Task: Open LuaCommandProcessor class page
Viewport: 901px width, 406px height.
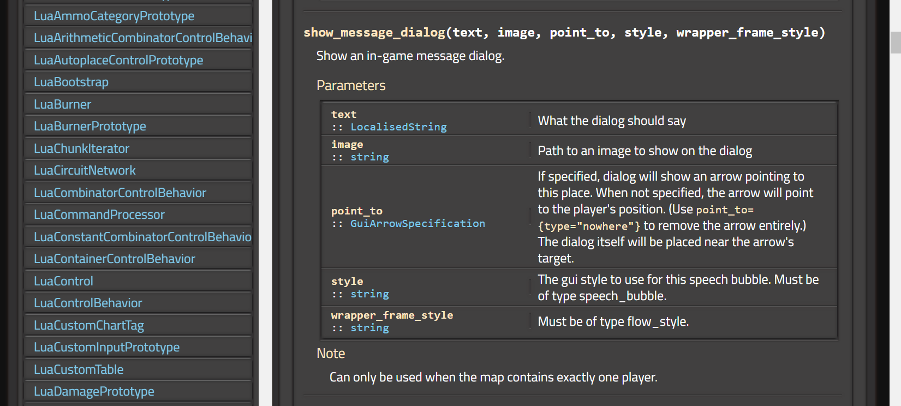Action: tap(99, 215)
